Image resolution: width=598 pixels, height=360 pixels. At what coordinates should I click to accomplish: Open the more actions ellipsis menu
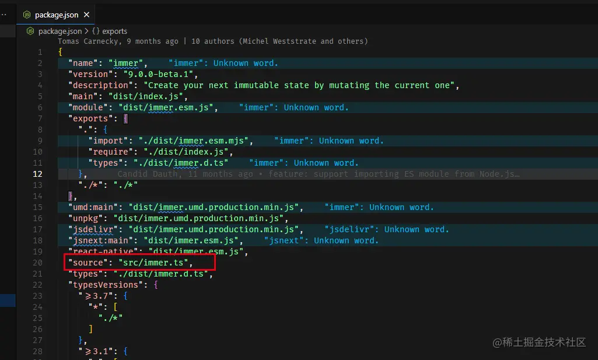point(4,15)
